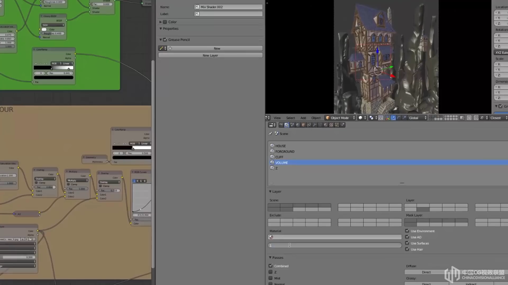Click the New Layer button
Viewport: 508px width, 285px height.
tap(210, 55)
